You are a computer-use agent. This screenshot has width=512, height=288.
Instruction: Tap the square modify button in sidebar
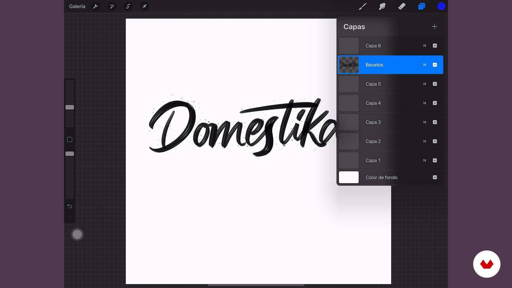click(x=70, y=139)
